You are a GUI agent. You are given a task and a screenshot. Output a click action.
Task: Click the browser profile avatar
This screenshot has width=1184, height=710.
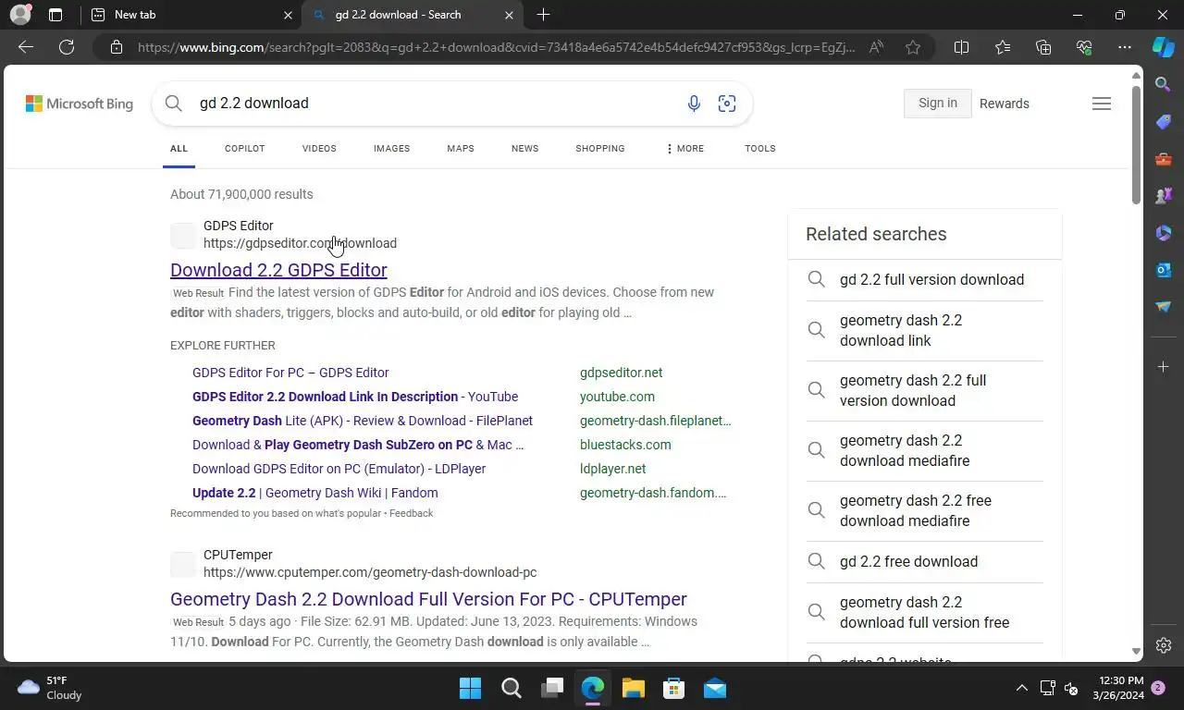pos(19,15)
